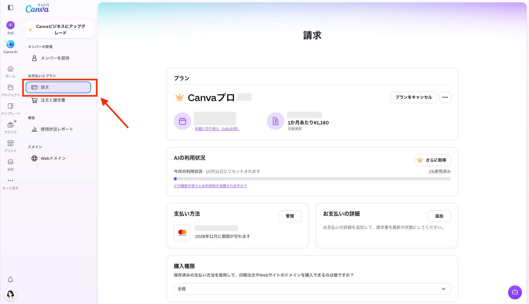The image size is (529, 304).
Task: Click the Canva logo
Action: tap(37, 8)
